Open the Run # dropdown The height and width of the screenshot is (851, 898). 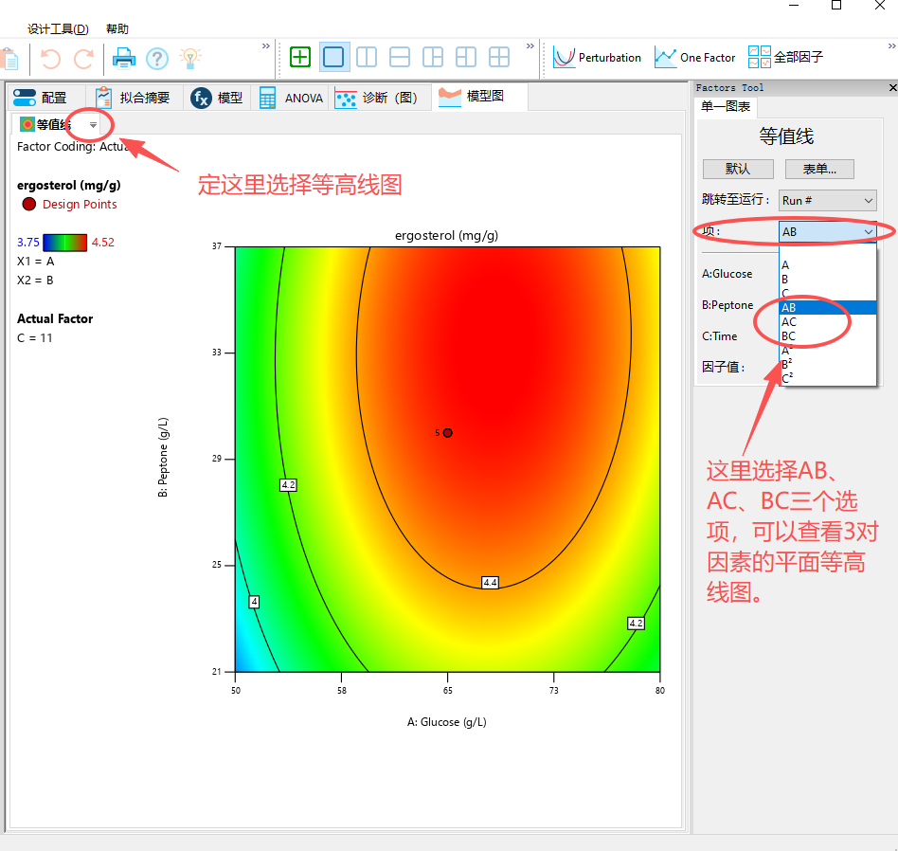point(826,200)
